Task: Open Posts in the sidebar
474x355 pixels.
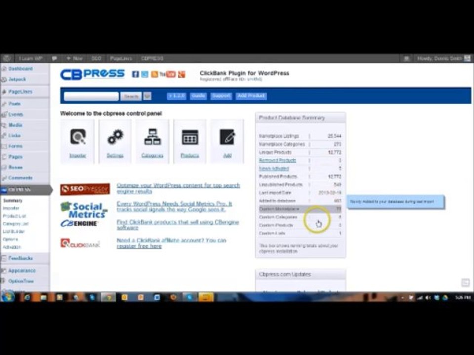Action: click(x=14, y=104)
